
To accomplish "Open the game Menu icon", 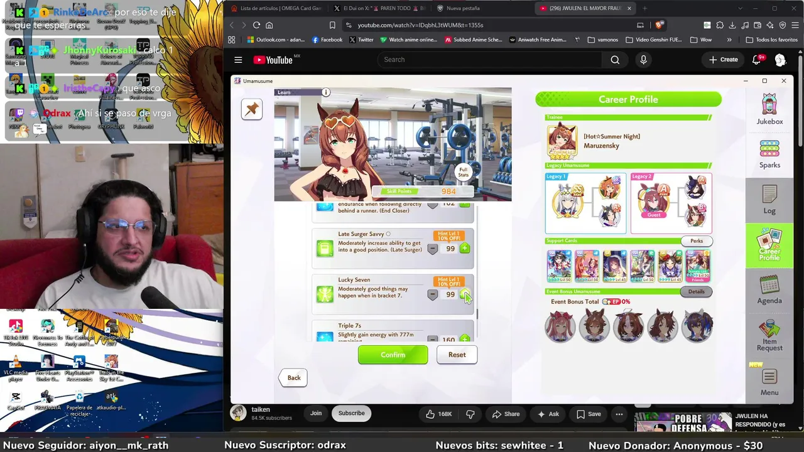I will pyautogui.click(x=769, y=382).
